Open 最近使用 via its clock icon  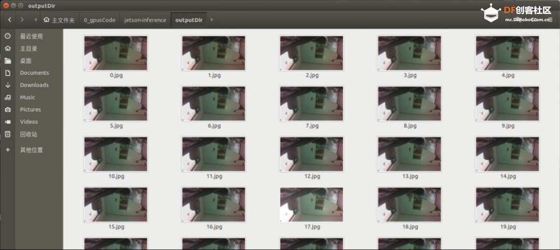pos(8,36)
